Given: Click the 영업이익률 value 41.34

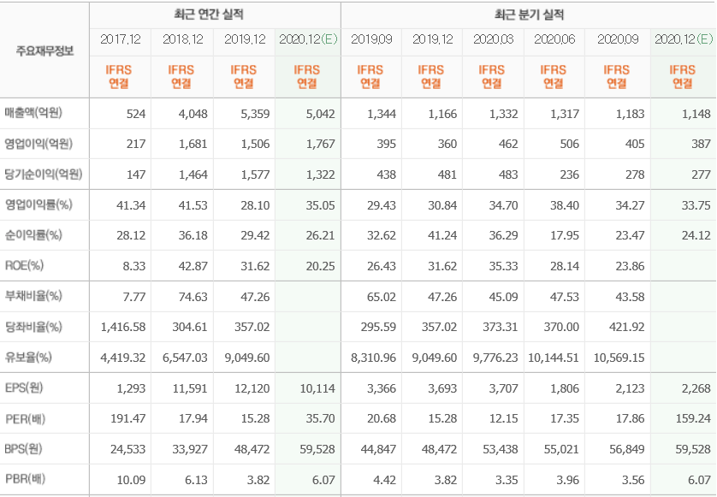Looking at the screenshot, I should 131,205.
